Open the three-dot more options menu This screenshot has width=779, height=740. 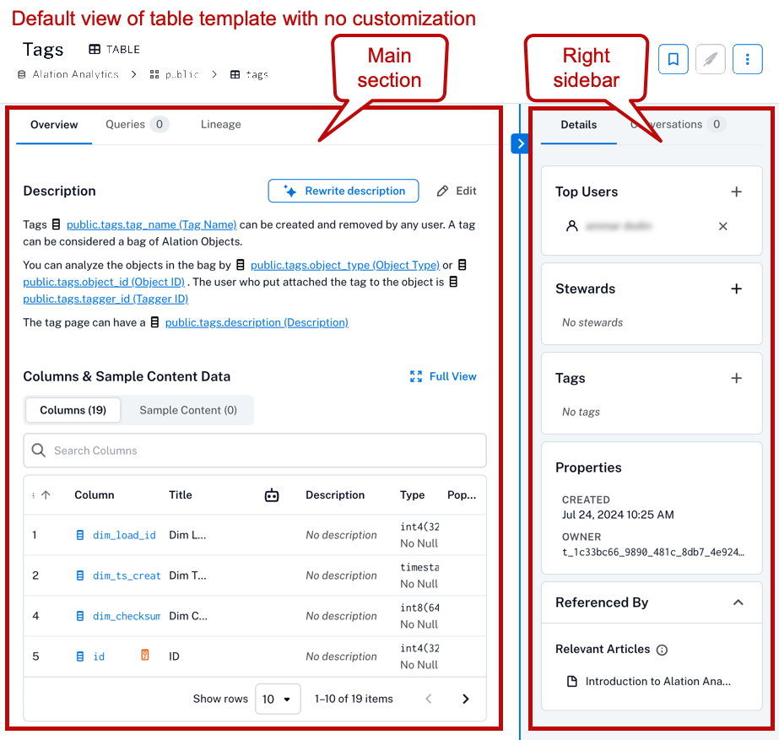coord(747,59)
